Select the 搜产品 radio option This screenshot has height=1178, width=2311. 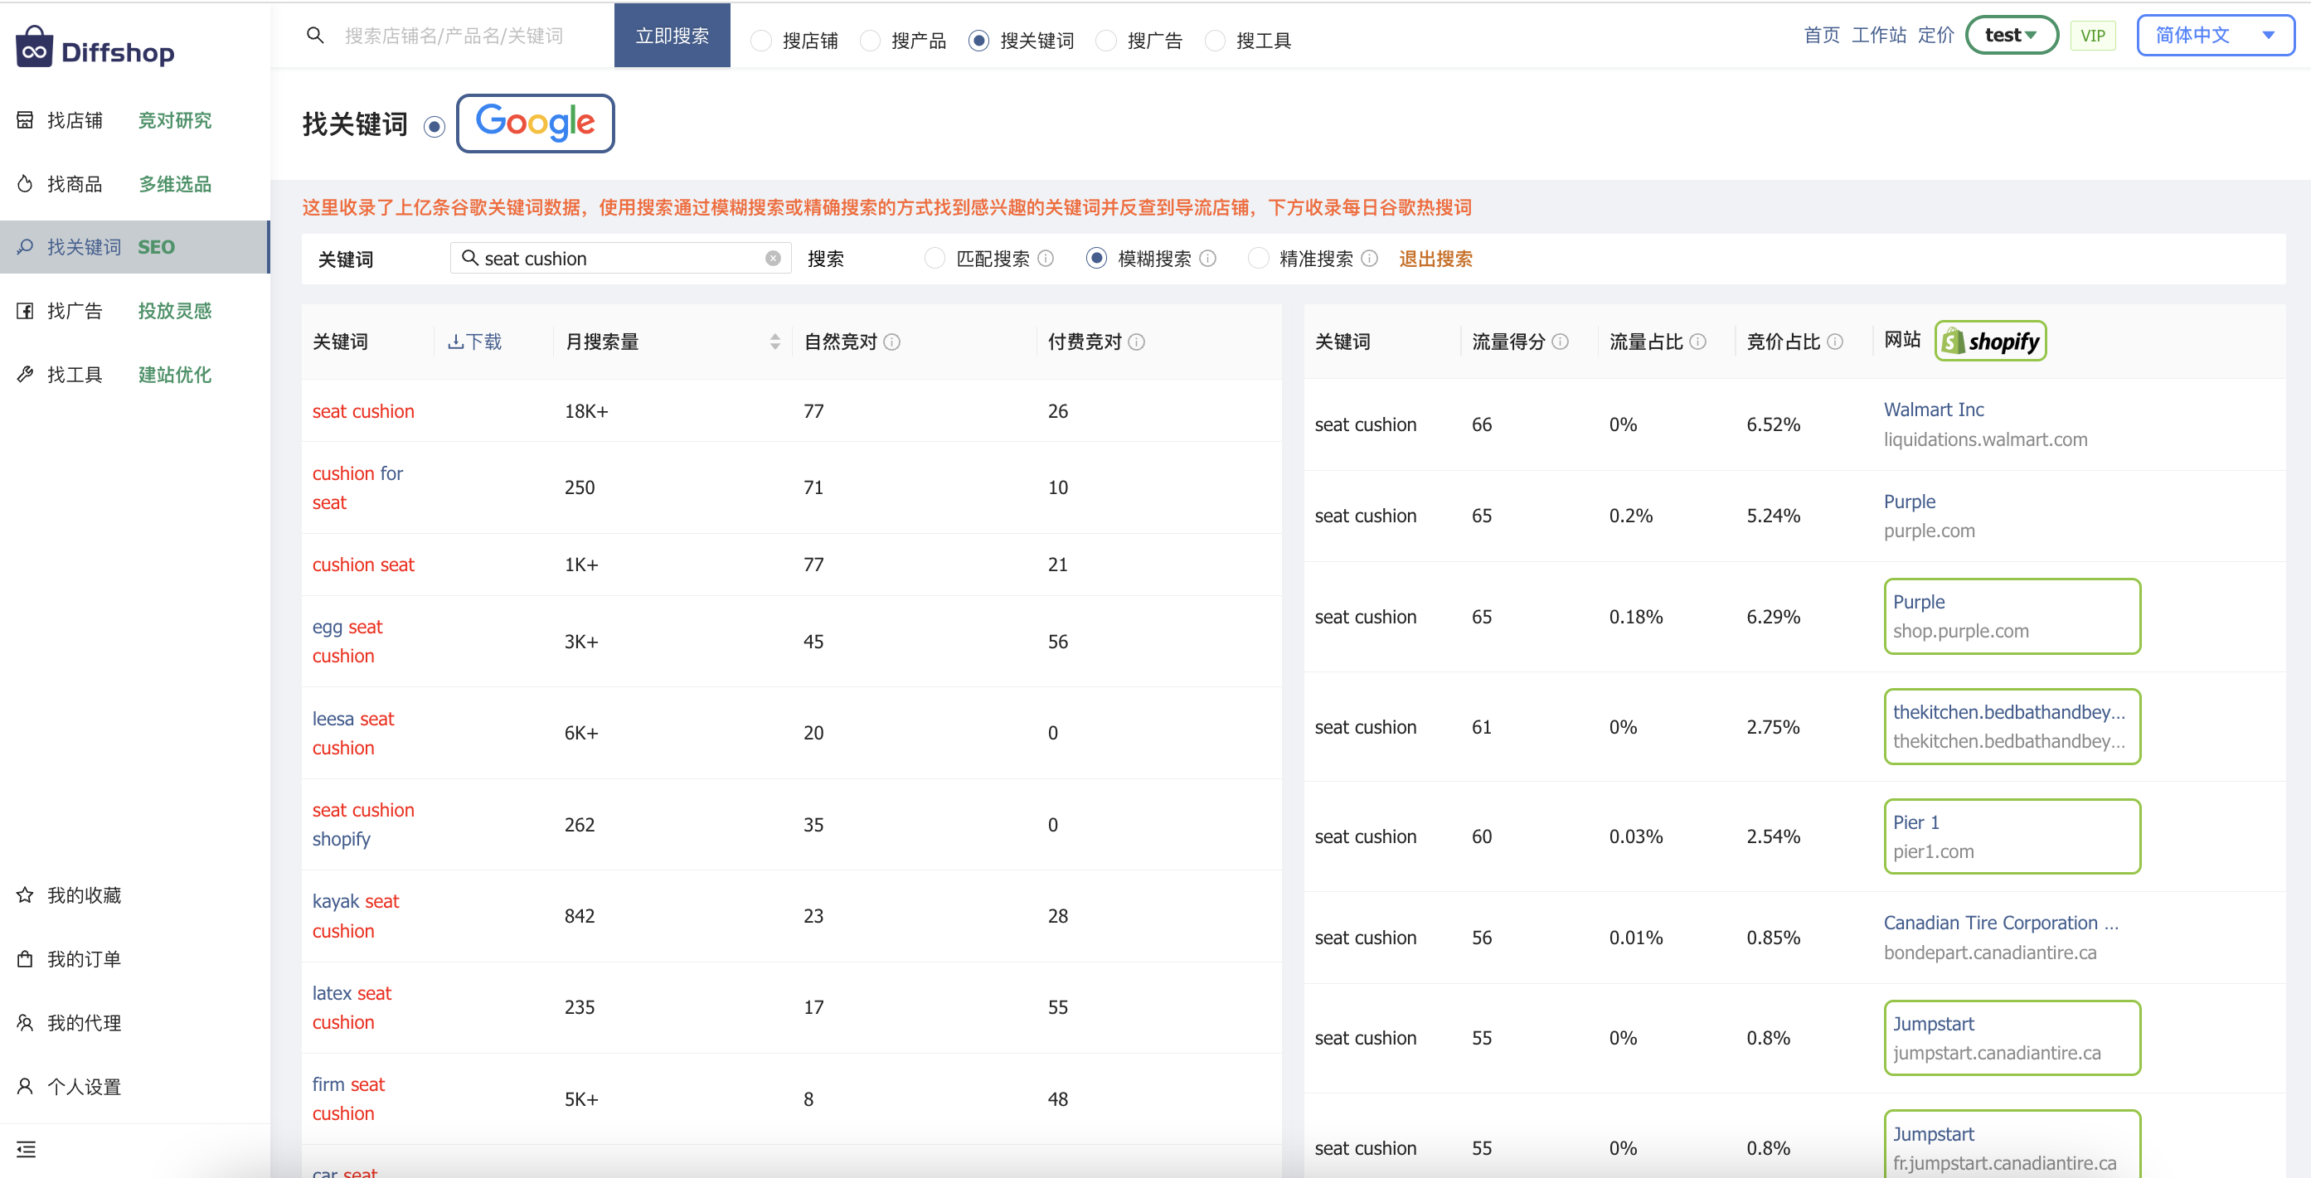click(x=869, y=41)
